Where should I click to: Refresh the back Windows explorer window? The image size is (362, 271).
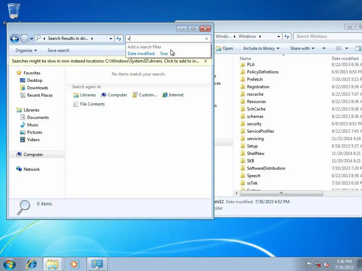[286, 36]
